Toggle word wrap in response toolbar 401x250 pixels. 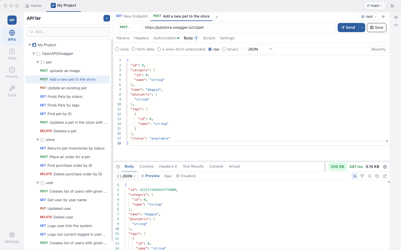pyautogui.click(x=355, y=176)
